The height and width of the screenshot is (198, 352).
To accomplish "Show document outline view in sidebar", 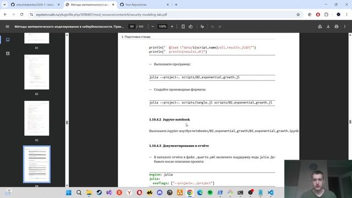I will click(8, 53).
